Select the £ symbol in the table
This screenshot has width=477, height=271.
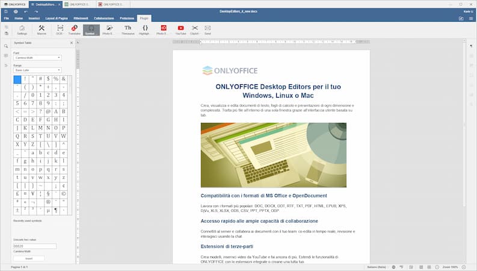(17, 194)
